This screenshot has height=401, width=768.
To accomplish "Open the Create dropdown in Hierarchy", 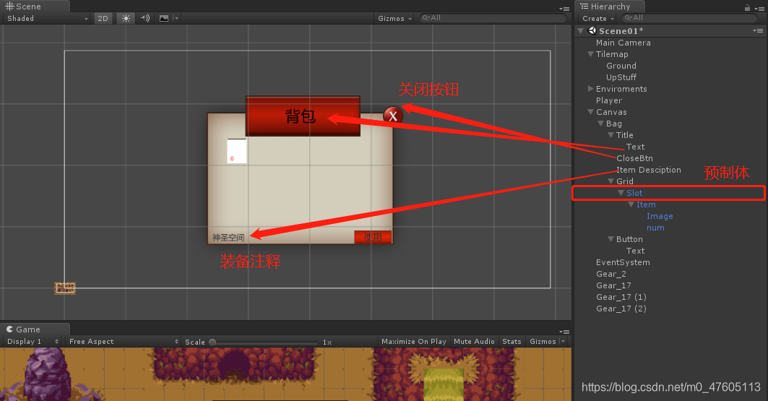I will (x=598, y=18).
